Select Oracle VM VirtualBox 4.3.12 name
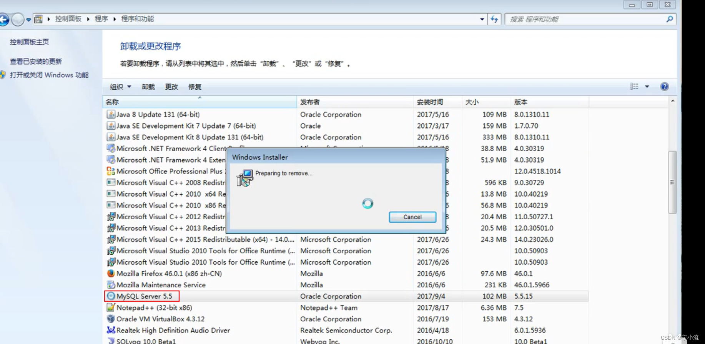The image size is (705, 344). pyautogui.click(x=160, y=319)
